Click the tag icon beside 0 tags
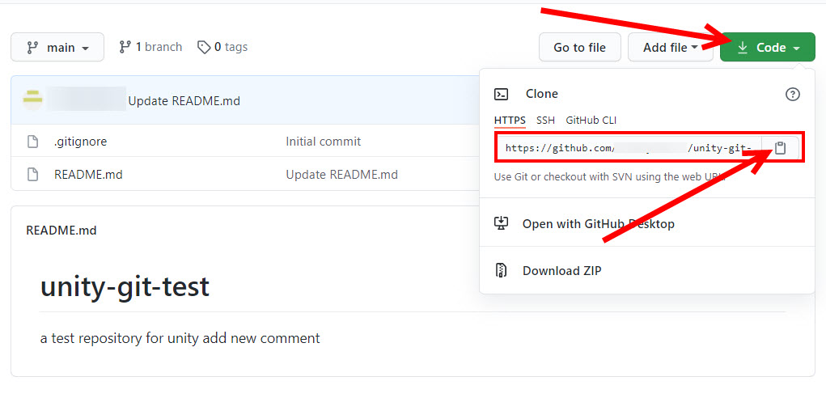The image size is (826, 398). click(204, 48)
